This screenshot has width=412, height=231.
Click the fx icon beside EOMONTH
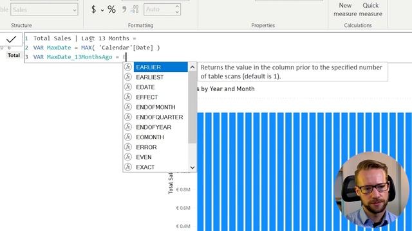(x=128, y=137)
